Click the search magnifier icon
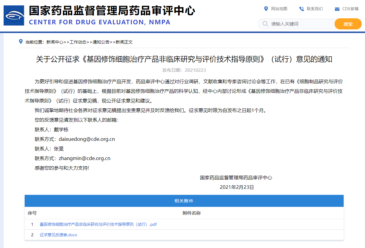365x248 pixels. pos(265,24)
